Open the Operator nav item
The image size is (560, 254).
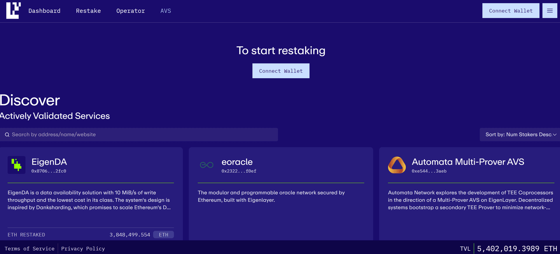(131, 11)
